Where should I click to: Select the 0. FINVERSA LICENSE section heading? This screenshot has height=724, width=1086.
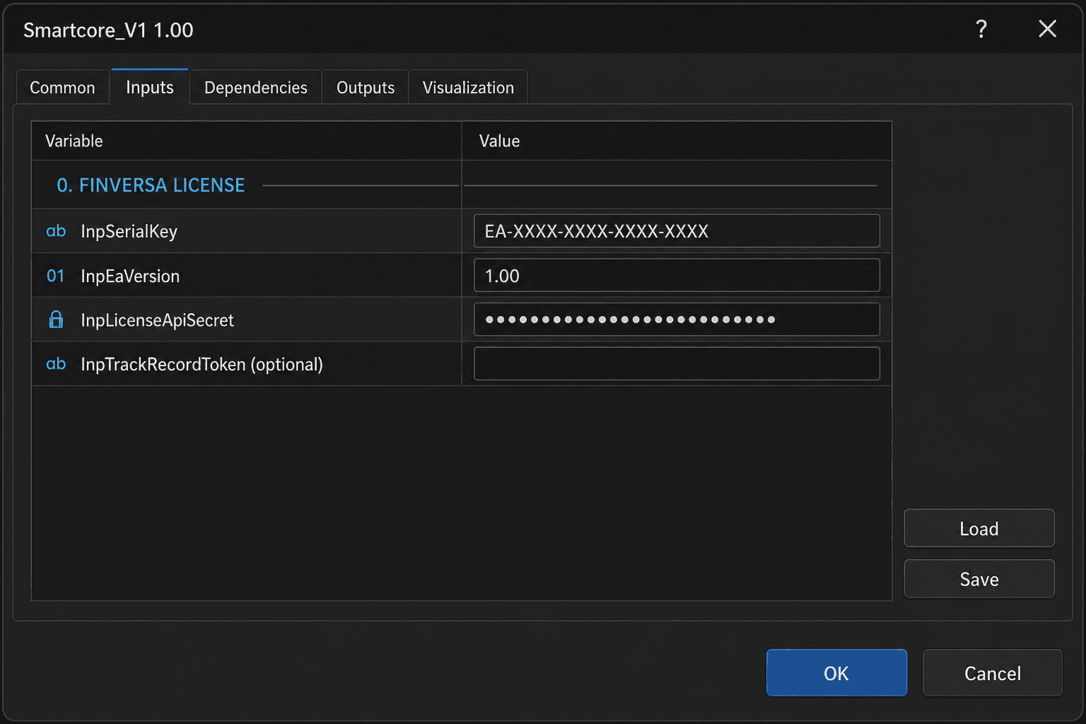(x=151, y=185)
